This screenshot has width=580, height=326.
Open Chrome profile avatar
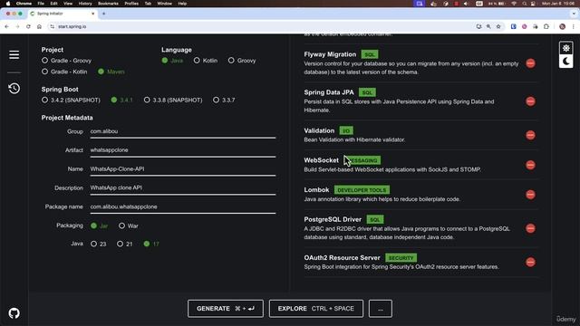tap(562, 26)
